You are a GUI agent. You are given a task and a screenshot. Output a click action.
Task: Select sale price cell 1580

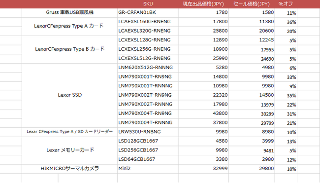(x=252, y=13)
